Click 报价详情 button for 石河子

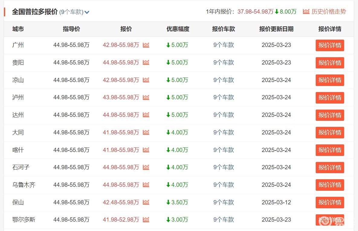(x=330, y=168)
